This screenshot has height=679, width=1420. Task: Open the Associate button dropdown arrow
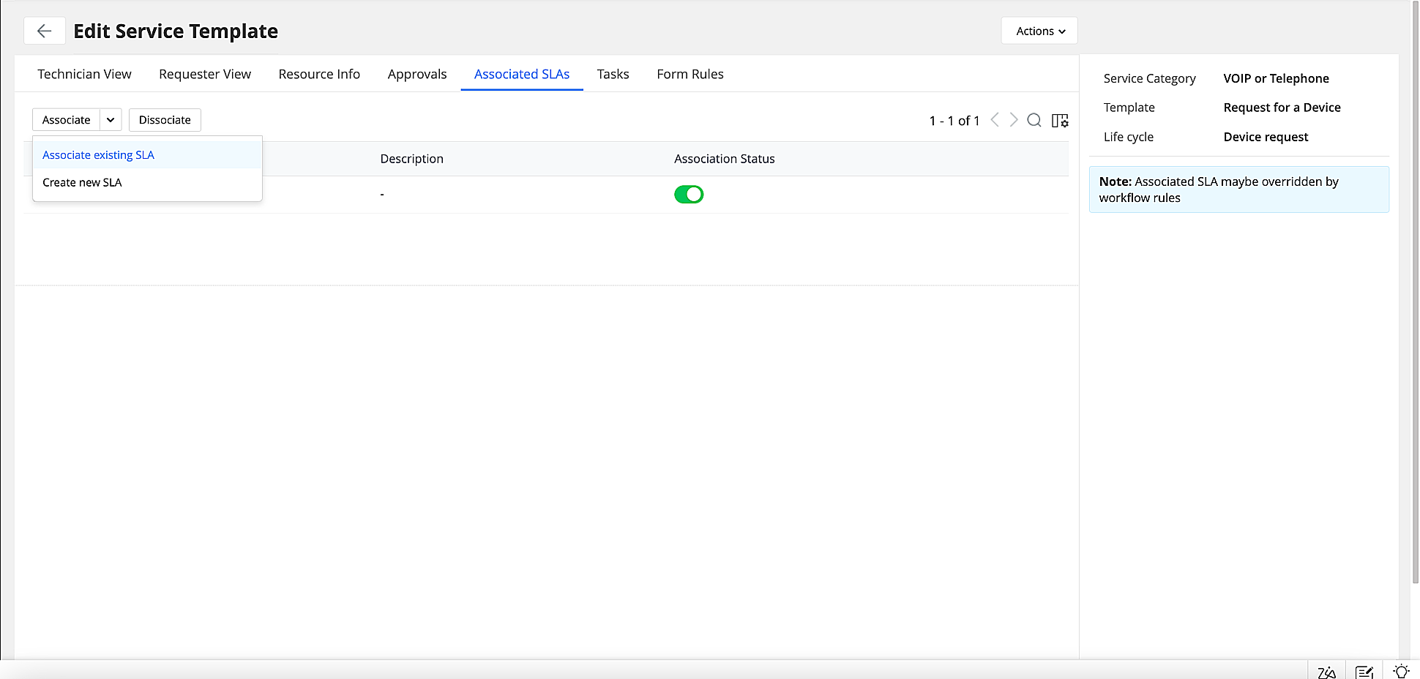[111, 119]
